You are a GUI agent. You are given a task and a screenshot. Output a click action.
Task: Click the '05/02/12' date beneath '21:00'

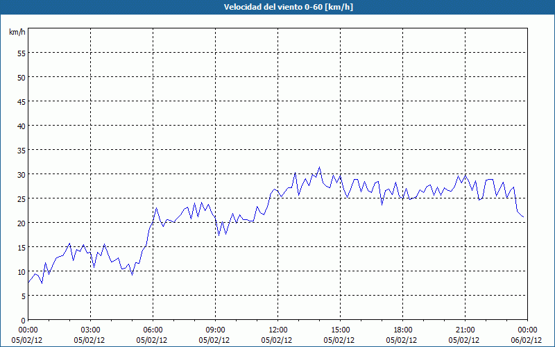464,340
